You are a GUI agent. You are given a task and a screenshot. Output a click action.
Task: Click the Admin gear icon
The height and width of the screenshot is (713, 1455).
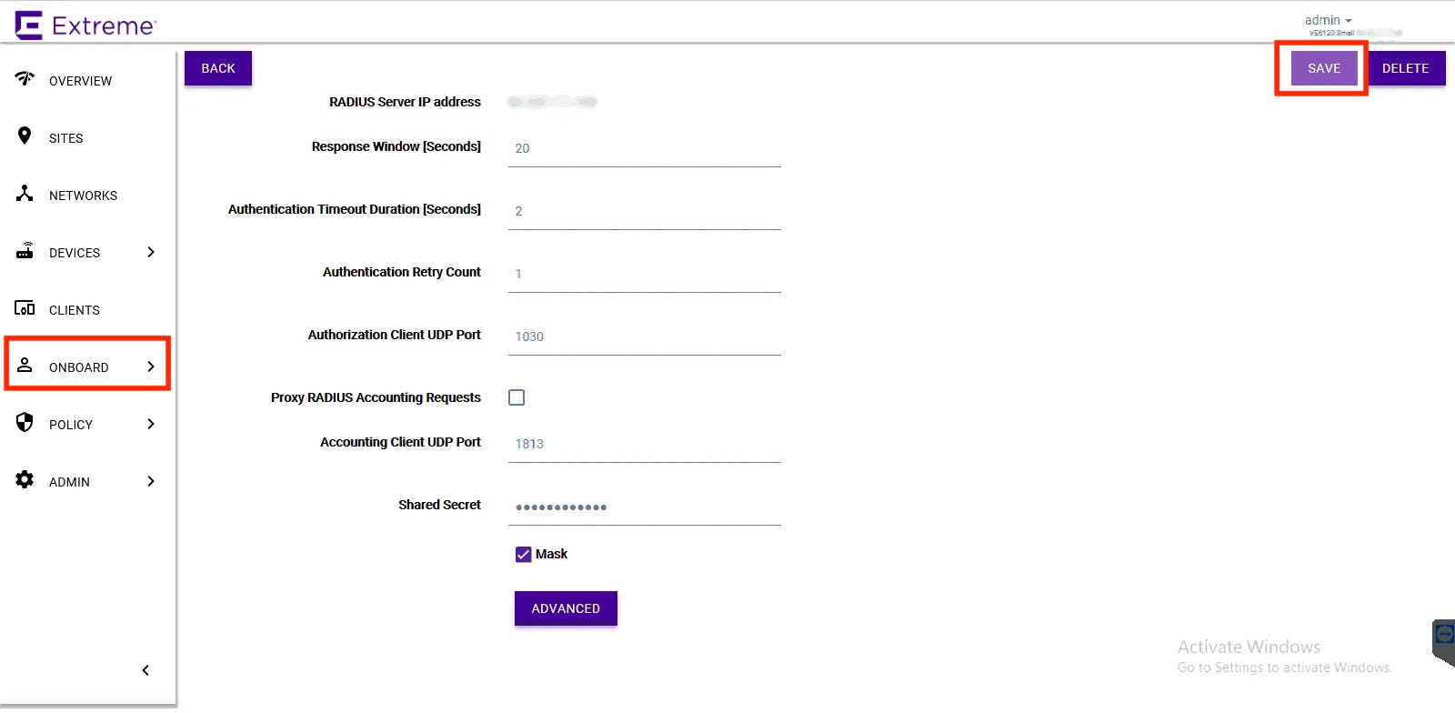pos(25,480)
